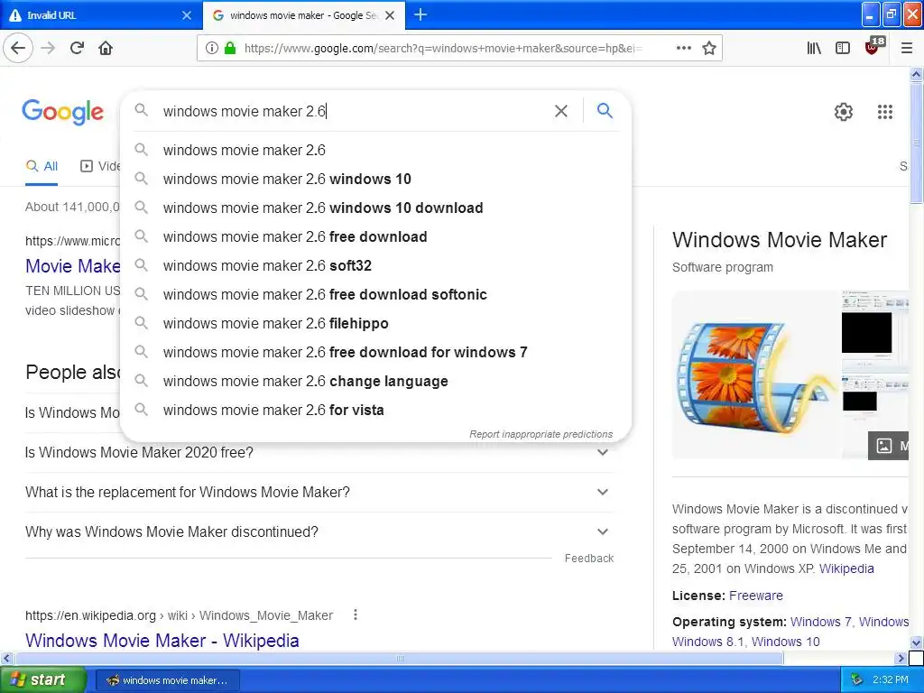Viewport: 924px width, 693px height.
Task: Show site information icon in address bar
Action: point(211,48)
